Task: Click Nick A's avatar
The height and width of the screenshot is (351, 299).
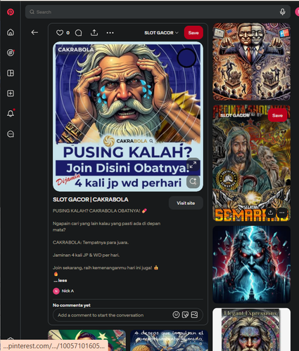Action: [x=56, y=291]
